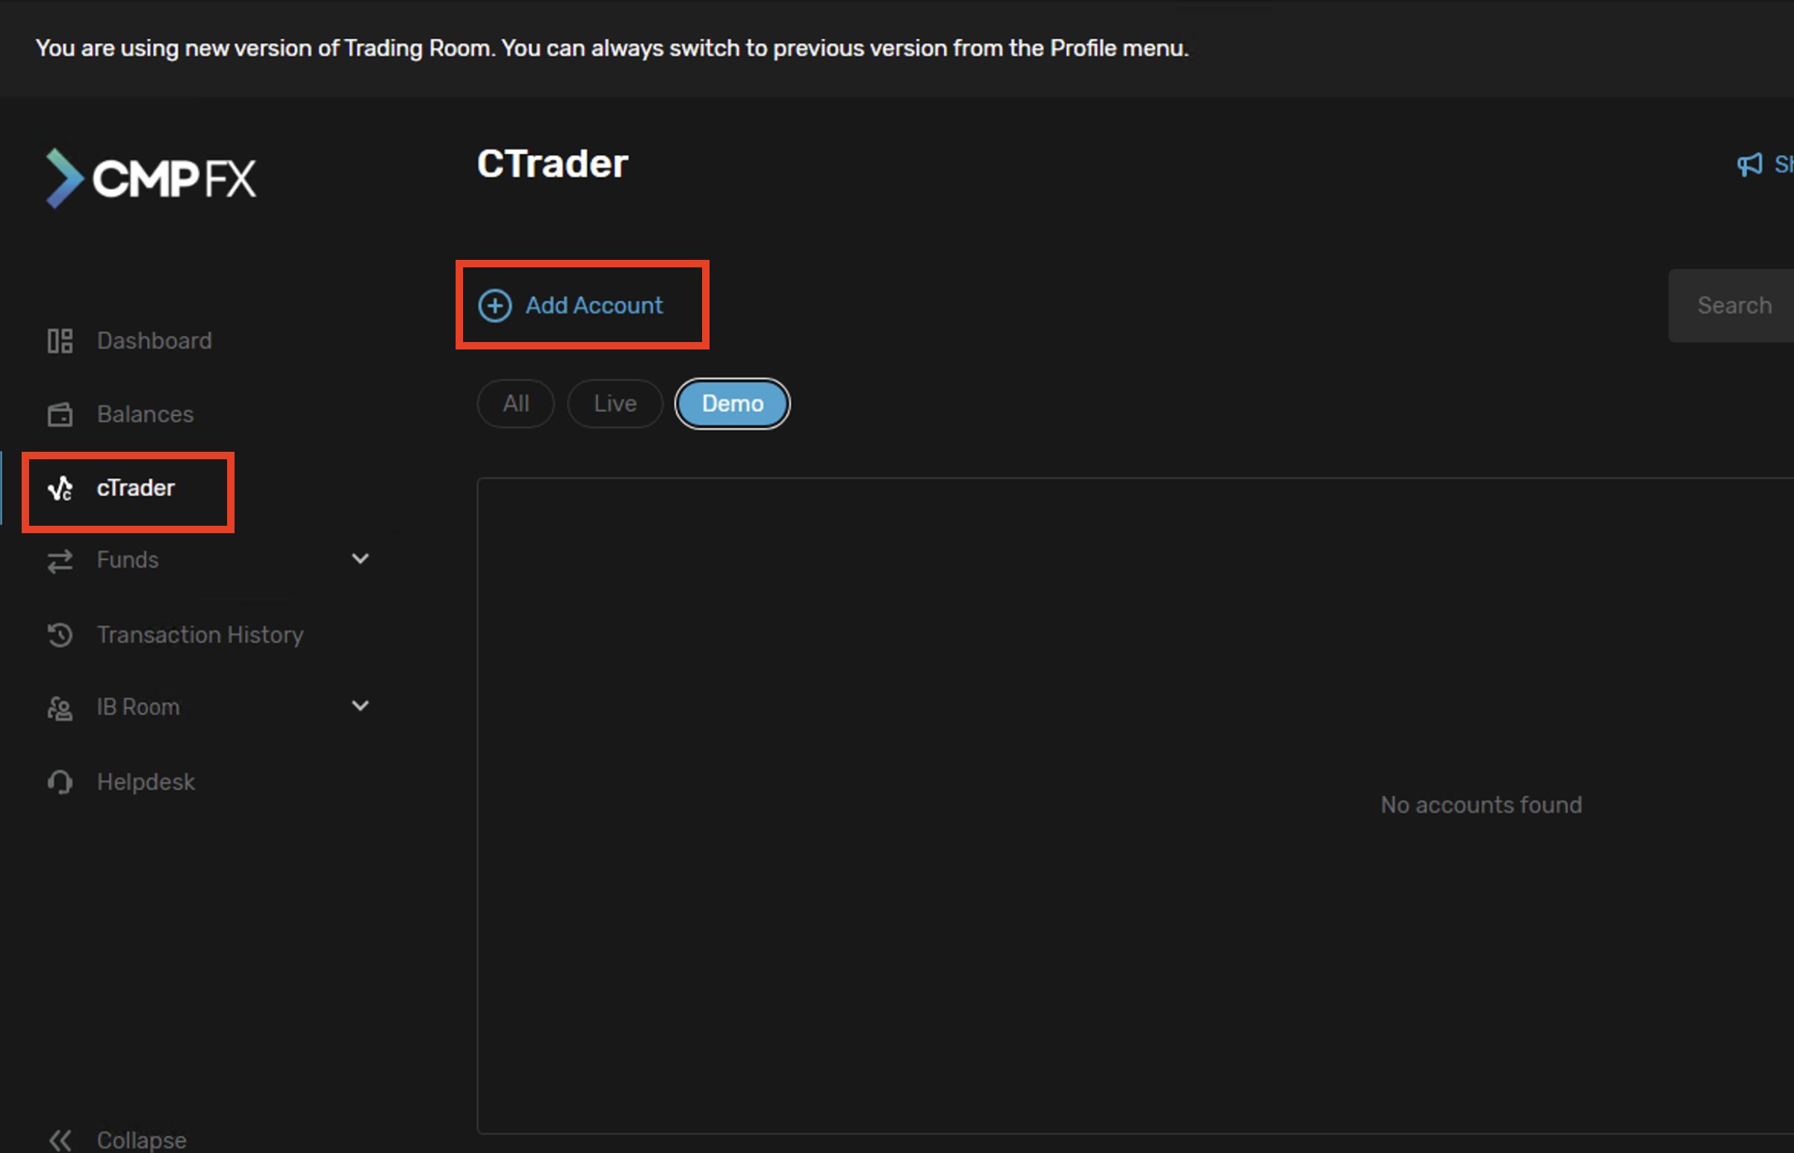Viewport: 1794px width, 1153px height.
Task: Select the All accounts filter
Action: point(516,403)
